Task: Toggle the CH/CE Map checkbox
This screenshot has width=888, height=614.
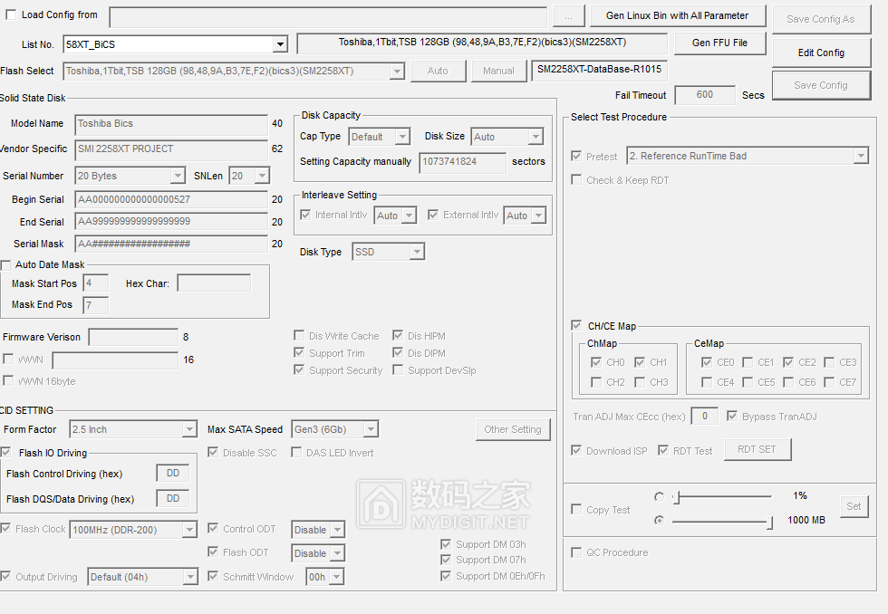Action: (576, 326)
